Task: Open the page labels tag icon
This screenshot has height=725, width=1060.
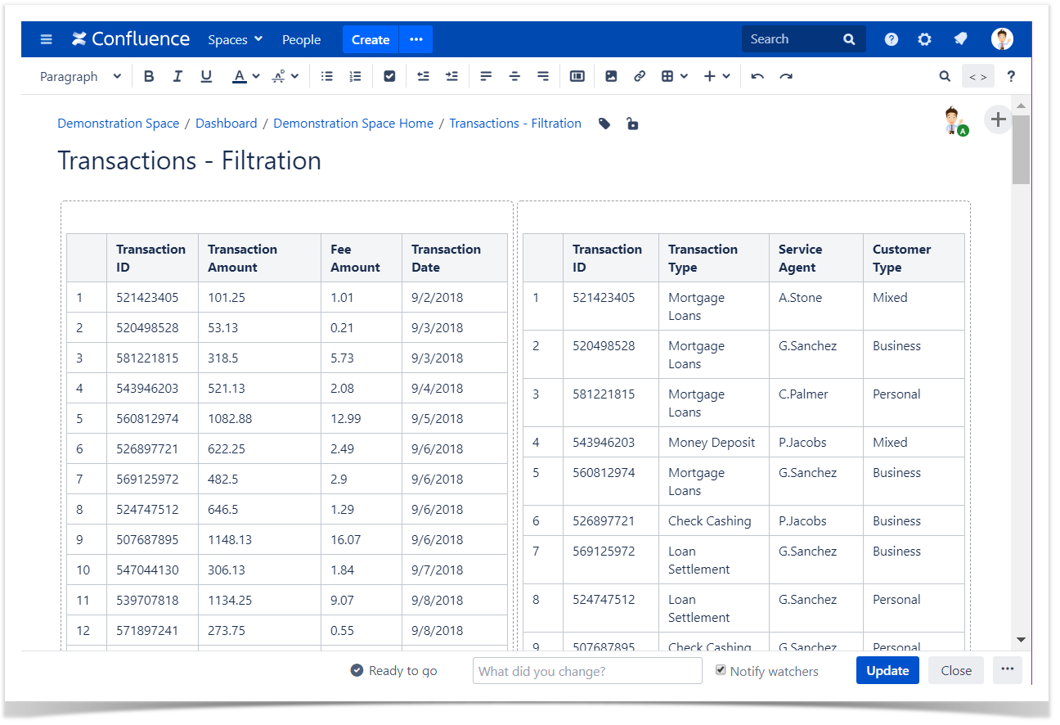Action: pyautogui.click(x=604, y=124)
